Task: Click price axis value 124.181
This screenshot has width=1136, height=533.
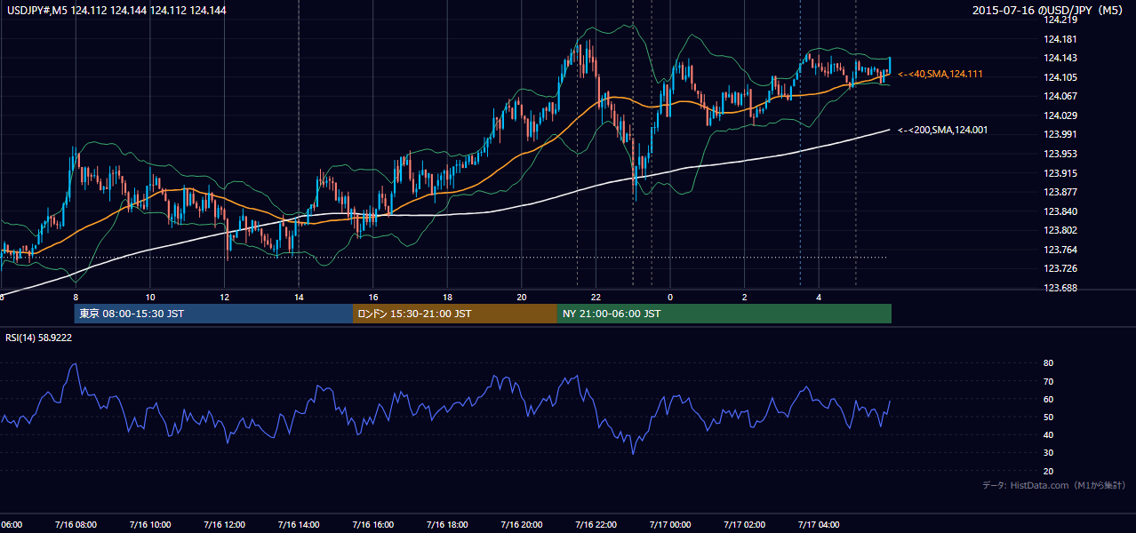Action: coord(1060,39)
